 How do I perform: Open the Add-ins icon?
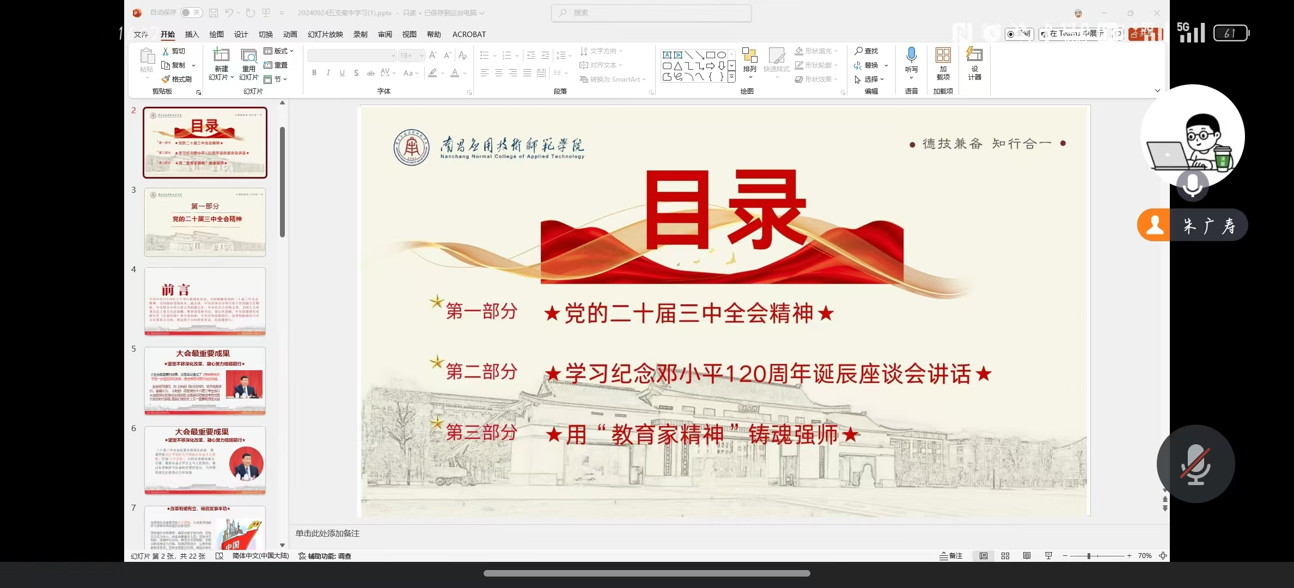(943, 56)
